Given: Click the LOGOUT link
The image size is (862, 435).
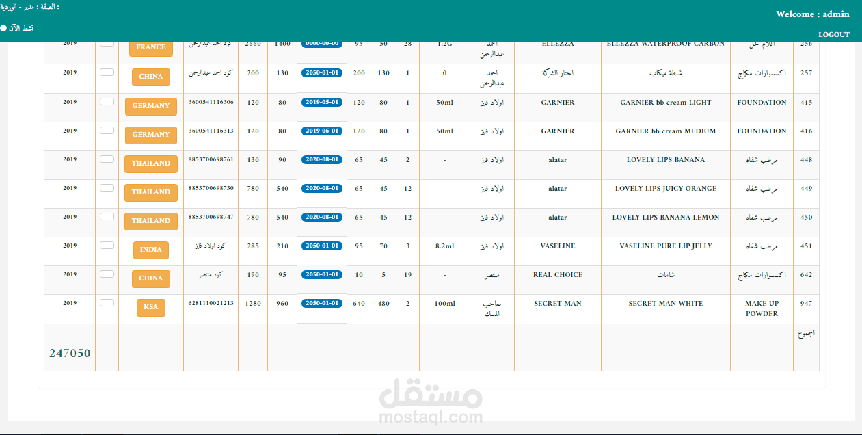Looking at the screenshot, I should click(x=834, y=34).
